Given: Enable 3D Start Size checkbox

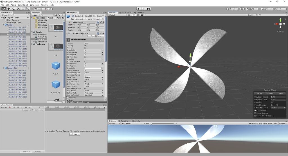Looking at the screenshot, I should click(x=85, y=57).
